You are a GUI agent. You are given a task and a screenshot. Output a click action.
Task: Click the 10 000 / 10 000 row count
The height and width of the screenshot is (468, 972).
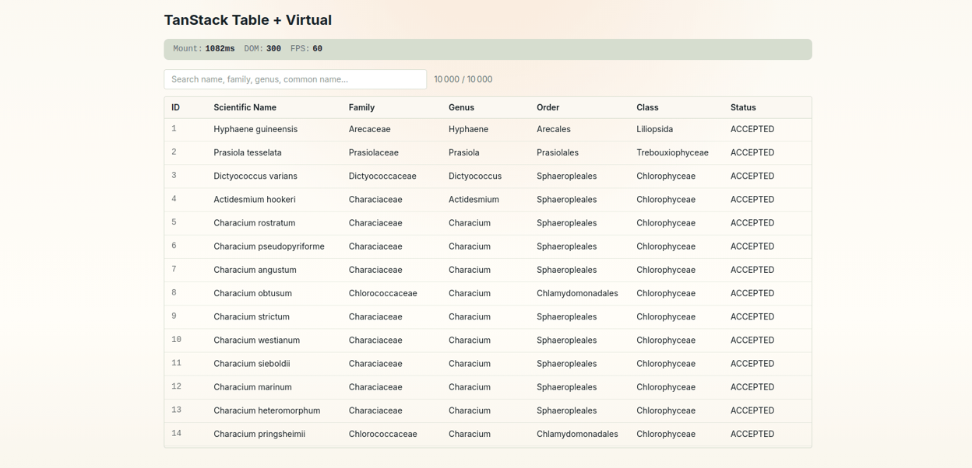463,79
